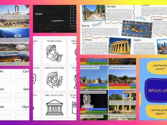Click the handwritten Delphi chalkboard title
Screen dimensions: 167x125
pyautogui.click(x=39, y=14)
